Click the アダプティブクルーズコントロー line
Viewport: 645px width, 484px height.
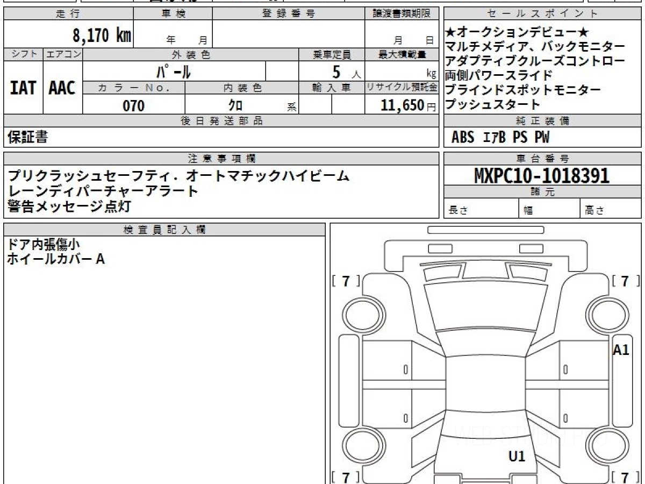(x=535, y=61)
